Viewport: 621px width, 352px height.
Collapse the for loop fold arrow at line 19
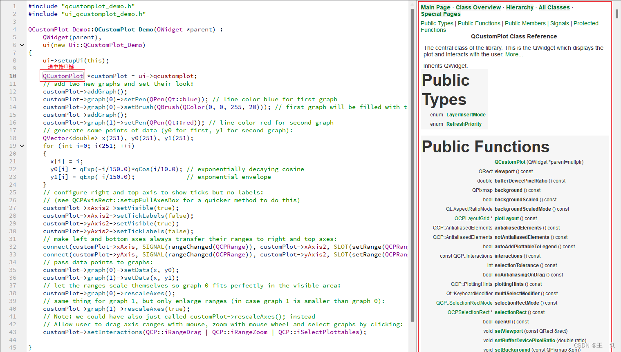[22, 146]
